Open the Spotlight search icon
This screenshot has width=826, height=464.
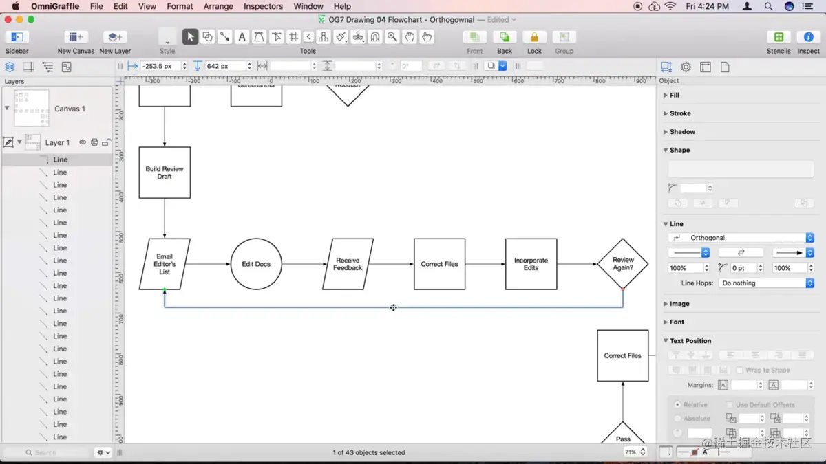[x=768, y=6]
